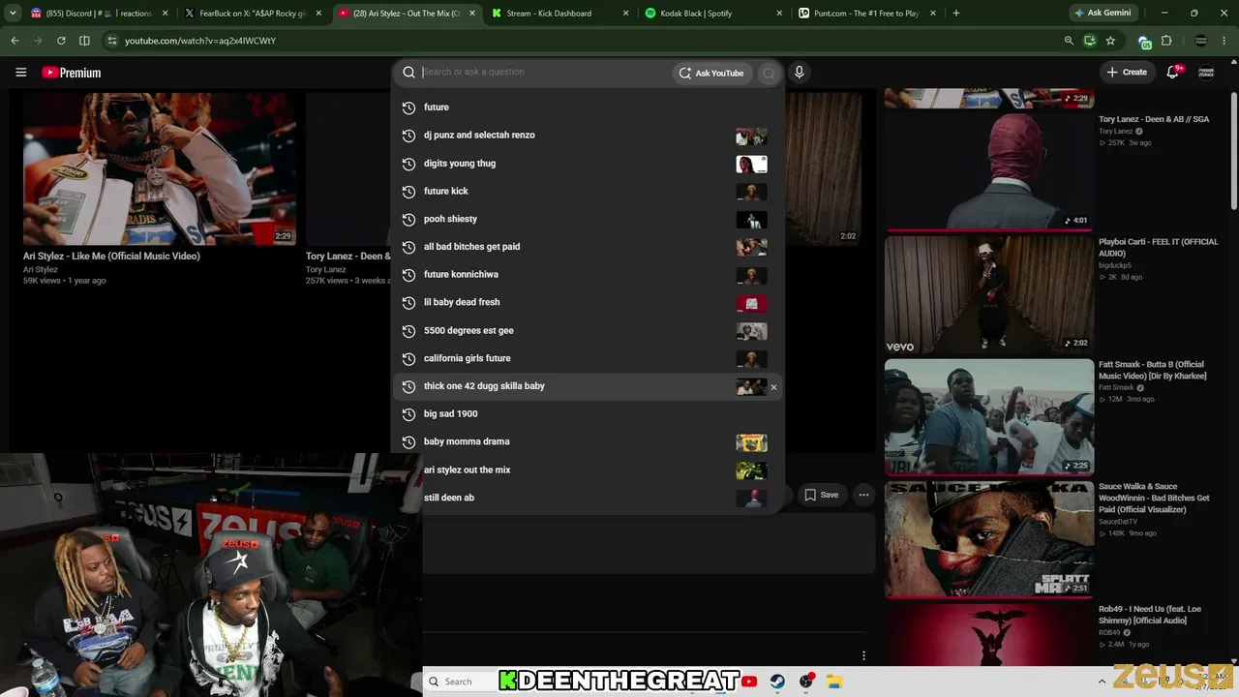Choose "digits young thug" suggestion

(x=589, y=164)
